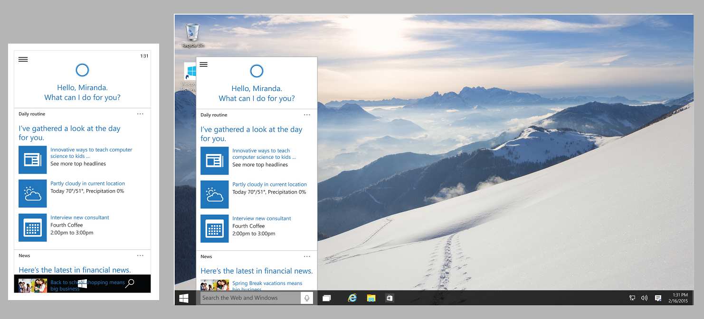
Task: Open the Recycle Bin desktop icon
Action: tap(192, 33)
